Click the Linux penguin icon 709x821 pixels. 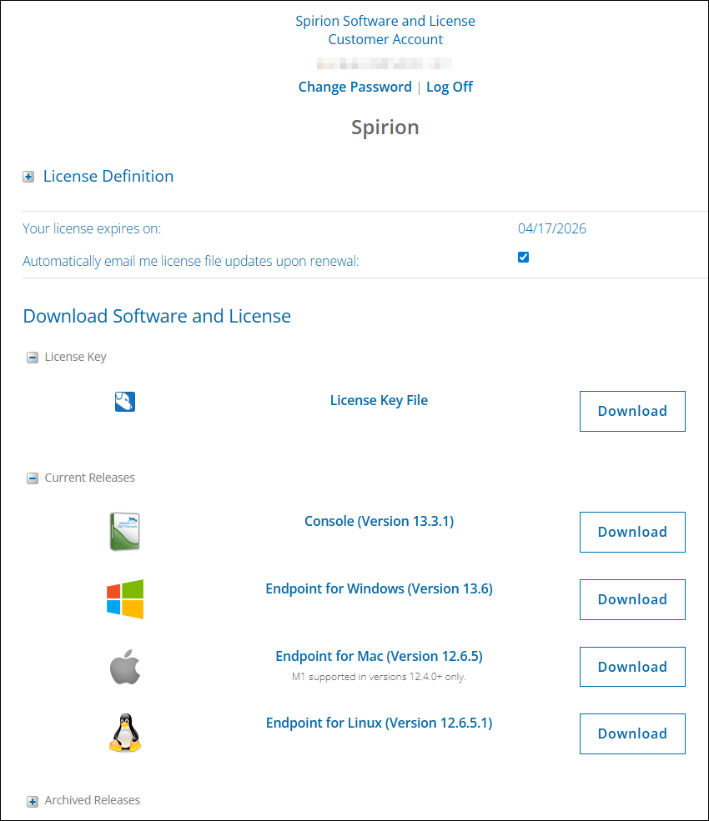125,733
